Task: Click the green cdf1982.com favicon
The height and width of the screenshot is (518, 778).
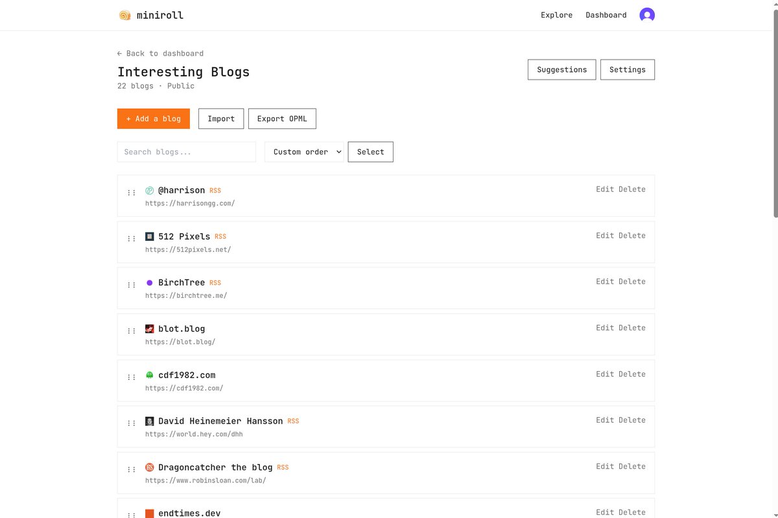Action: click(x=150, y=375)
